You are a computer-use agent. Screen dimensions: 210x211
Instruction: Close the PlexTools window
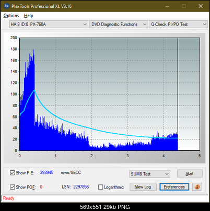click(201, 6)
